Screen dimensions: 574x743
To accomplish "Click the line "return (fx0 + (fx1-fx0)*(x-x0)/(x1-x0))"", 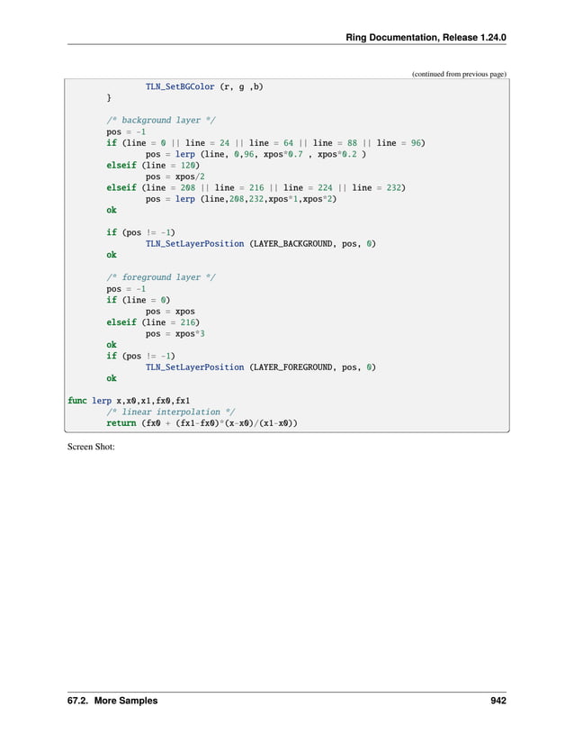I will point(202,423).
